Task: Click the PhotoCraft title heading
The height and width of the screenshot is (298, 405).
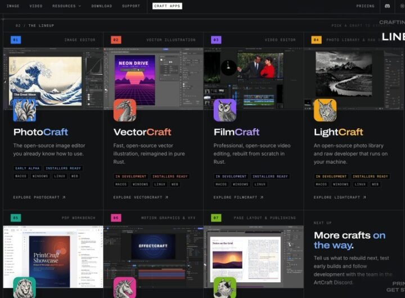Action: (x=40, y=132)
